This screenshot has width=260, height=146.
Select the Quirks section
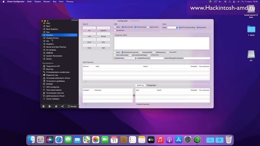point(49,59)
